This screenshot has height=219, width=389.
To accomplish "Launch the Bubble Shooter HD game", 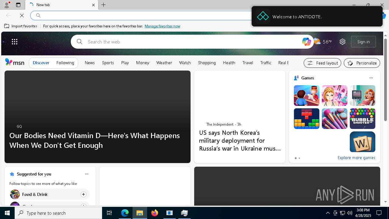I will point(363,119).
